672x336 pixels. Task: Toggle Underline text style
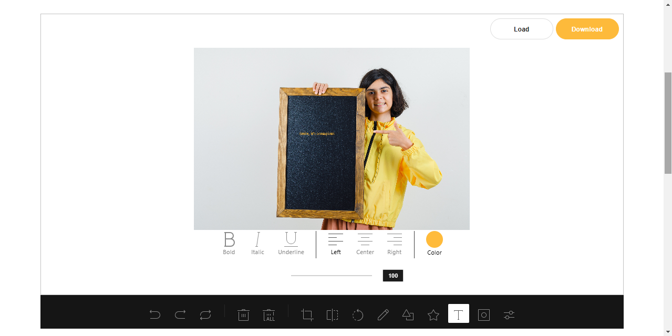pos(291,244)
